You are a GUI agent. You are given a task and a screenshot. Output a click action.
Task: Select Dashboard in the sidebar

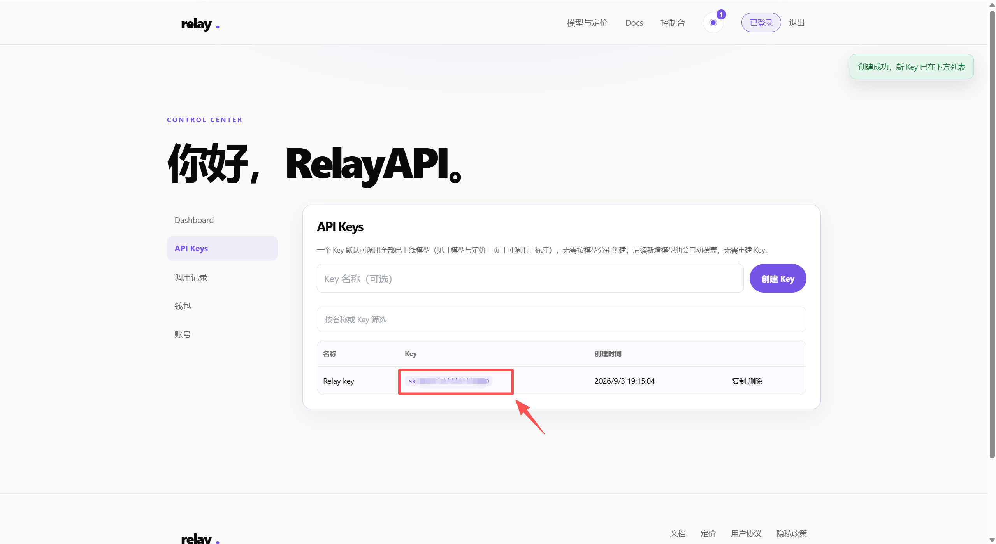222,220
